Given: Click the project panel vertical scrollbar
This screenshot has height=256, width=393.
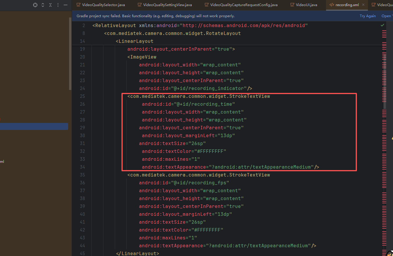Looking at the screenshot, I should [x=70, y=54].
